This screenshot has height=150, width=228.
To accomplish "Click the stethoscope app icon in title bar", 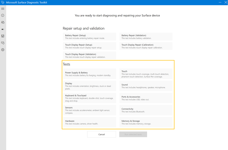I will (x=3, y=2).
